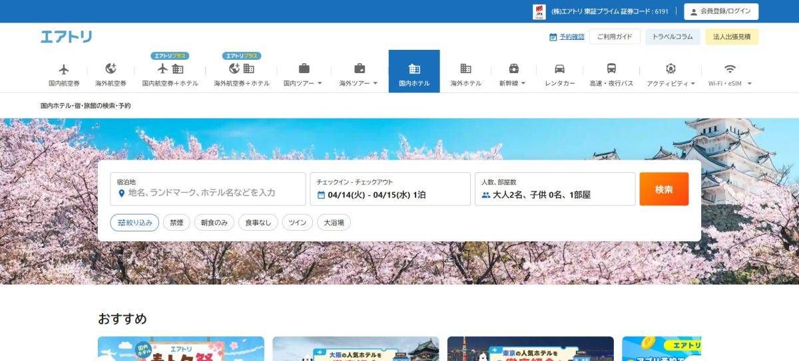Expand the アクティビティ dropdown arrow
This screenshot has height=361, width=799.
(x=692, y=84)
